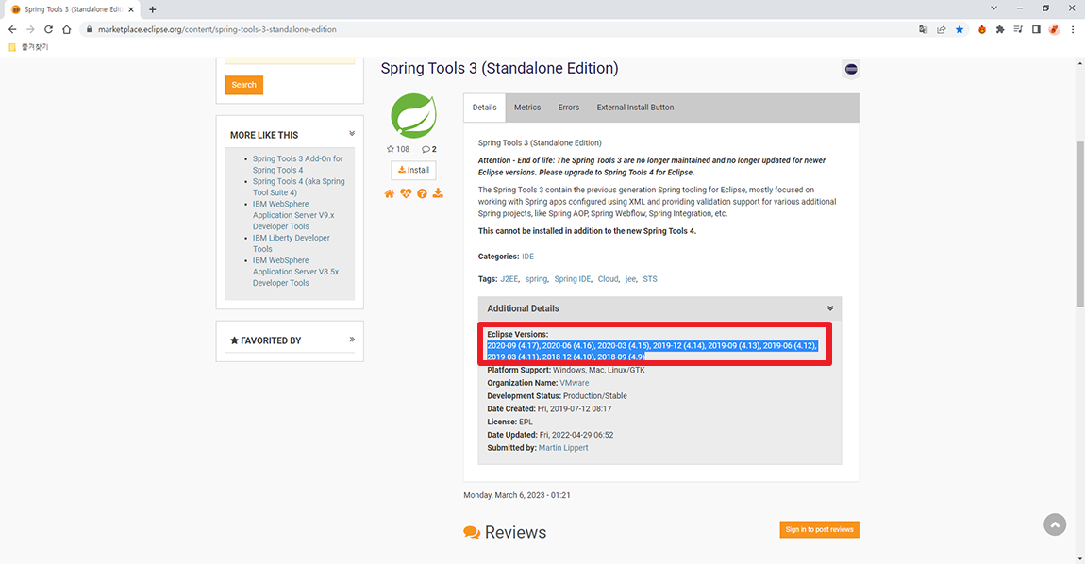Viewport: 1085px width, 564px height.
Task: Open Spring Tools 3 Add-On link
Action: click(x=297, y=164)
